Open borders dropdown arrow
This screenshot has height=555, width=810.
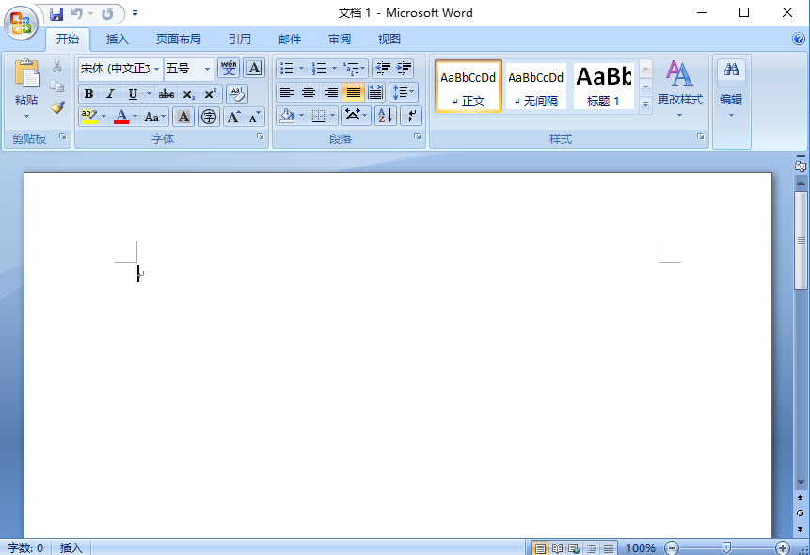click(333, 116)
